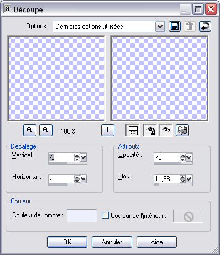
Task: Click the zoom in magnifier button
Action: coord(46,130)
